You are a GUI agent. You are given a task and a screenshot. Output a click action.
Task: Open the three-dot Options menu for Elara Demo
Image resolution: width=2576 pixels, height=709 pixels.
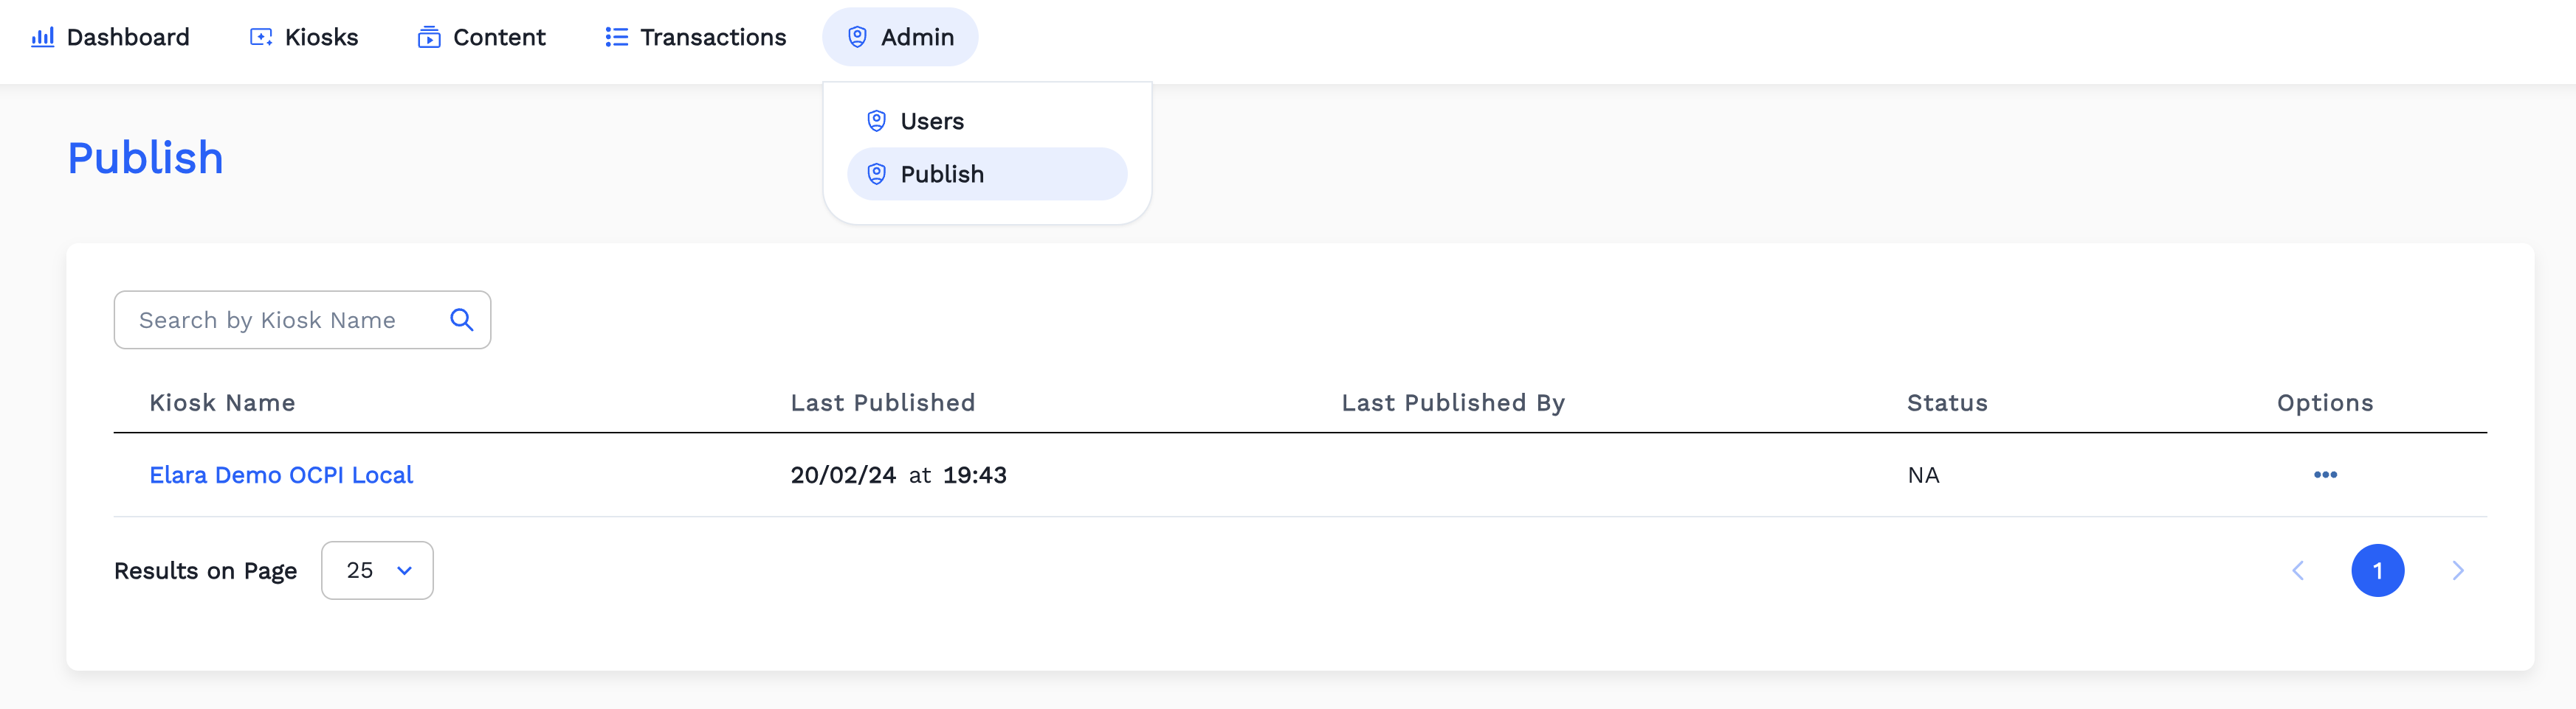[2325, 475]
